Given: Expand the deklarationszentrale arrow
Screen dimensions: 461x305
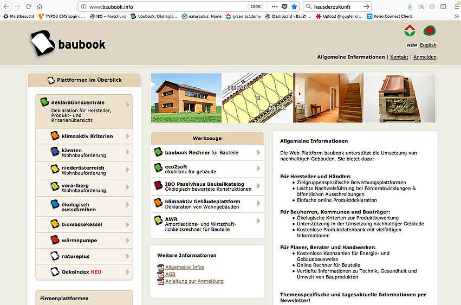Looking at the screenshot, I should 128,104.
